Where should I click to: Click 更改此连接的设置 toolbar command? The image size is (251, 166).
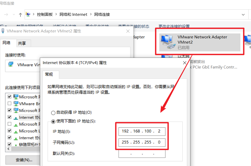click(x=174, y=26)
